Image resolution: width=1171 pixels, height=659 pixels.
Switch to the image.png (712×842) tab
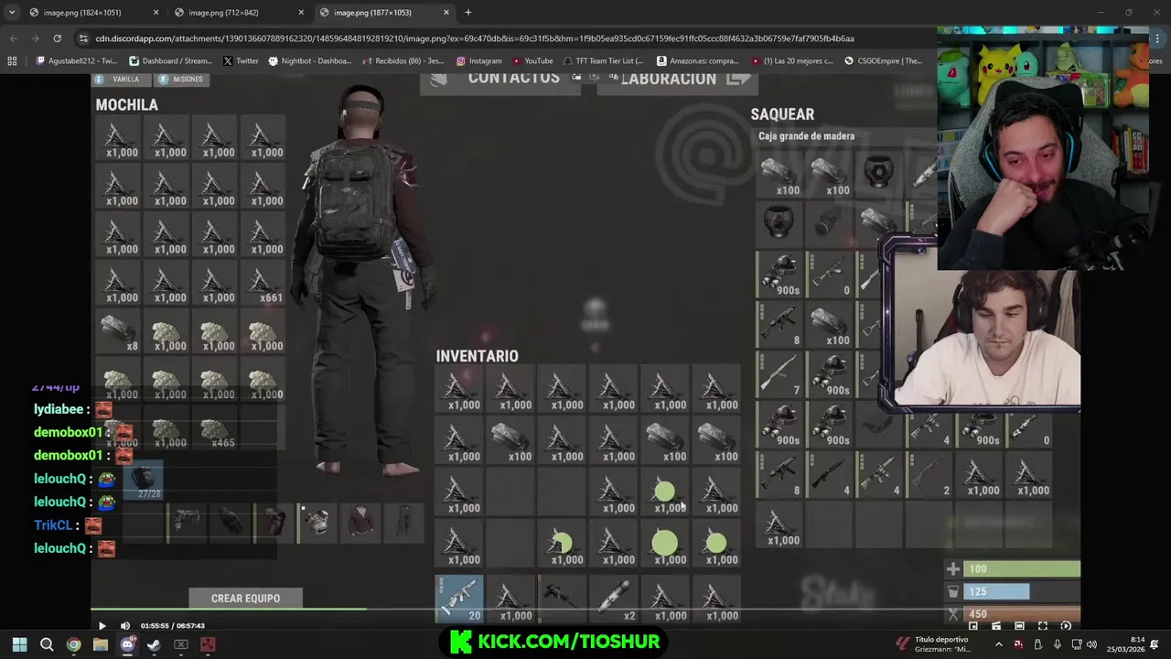[236, 12]
